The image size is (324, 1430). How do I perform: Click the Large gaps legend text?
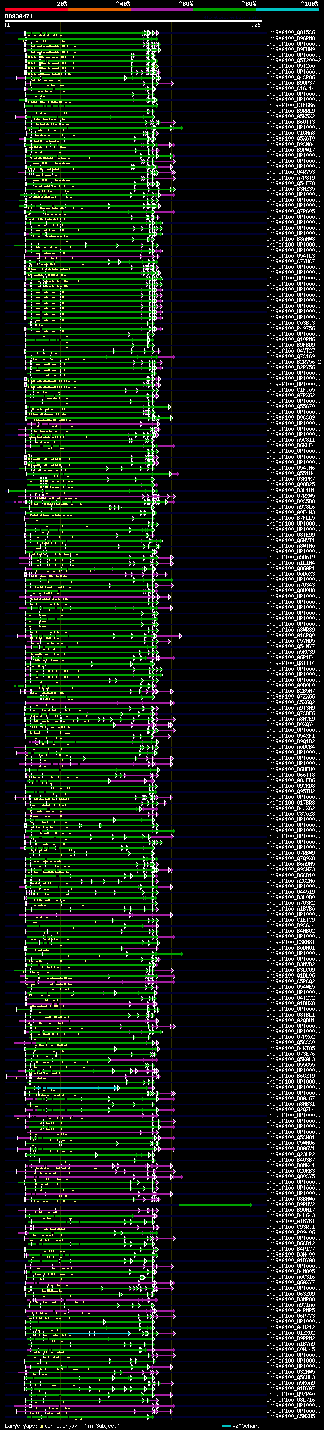point(62,1426)
